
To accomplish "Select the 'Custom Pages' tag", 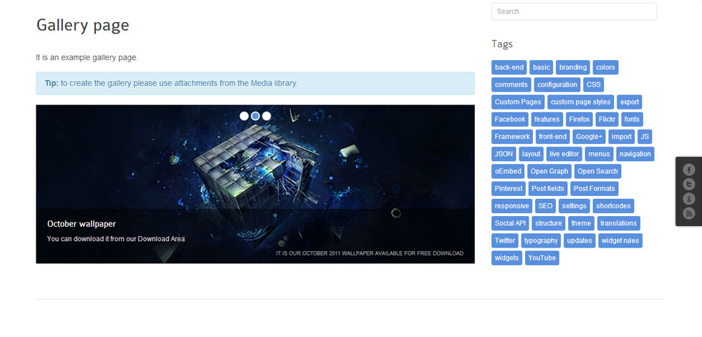I will point(518,102).
